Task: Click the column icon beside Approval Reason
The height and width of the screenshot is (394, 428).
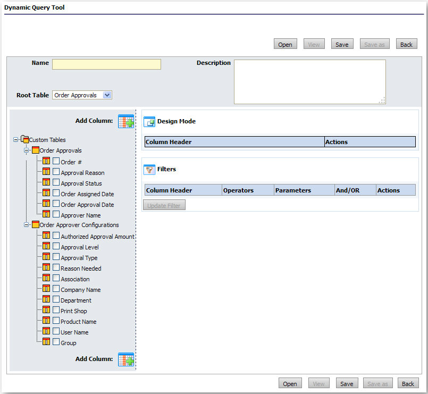Action: tap(46, 172)
